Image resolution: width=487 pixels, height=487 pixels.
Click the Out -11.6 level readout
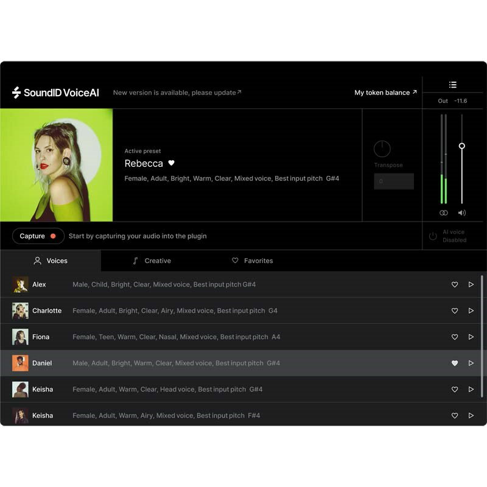452,101
